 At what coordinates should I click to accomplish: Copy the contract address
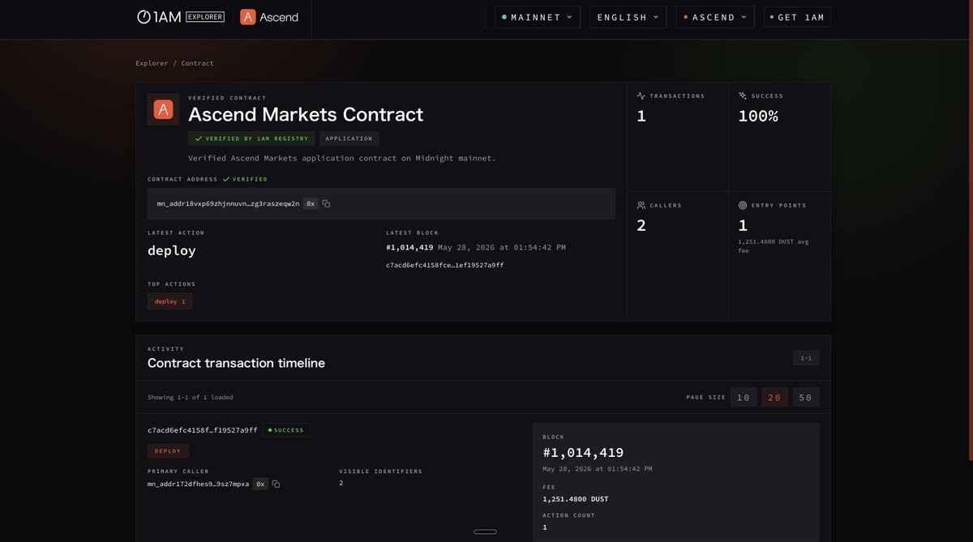(326, 204)
